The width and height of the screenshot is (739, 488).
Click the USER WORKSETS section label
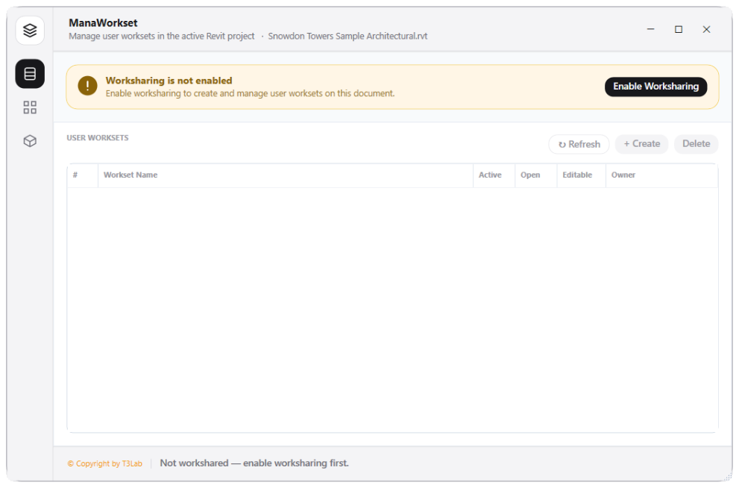pos(98,138)
